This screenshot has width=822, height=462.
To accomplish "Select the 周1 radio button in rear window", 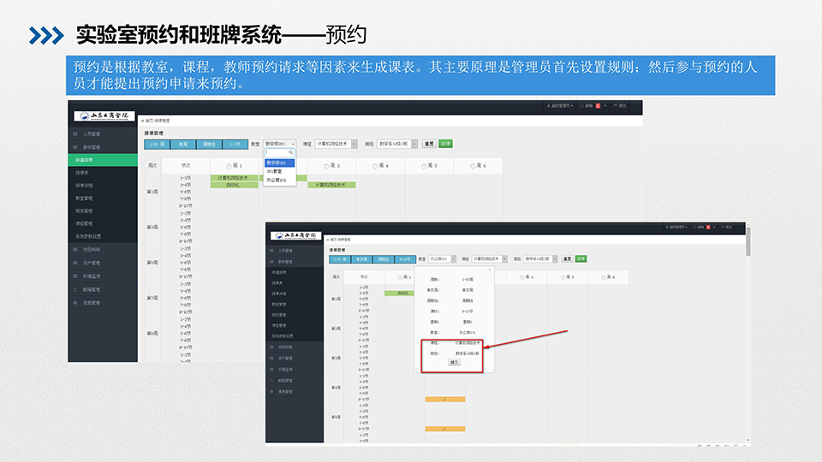I will click(x=229, y=165).
